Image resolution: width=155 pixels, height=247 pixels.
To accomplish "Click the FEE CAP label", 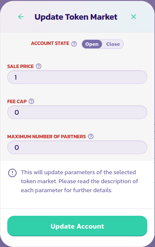I will pos(17,101).
